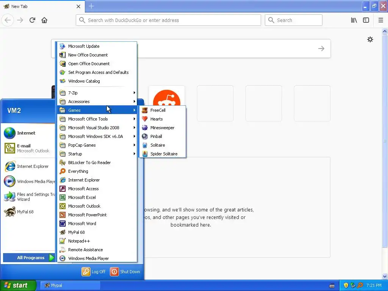The width and height of the screenshot is (388, 291).
Task: Open new tab page settings gear
Action: tap(370, 39)
